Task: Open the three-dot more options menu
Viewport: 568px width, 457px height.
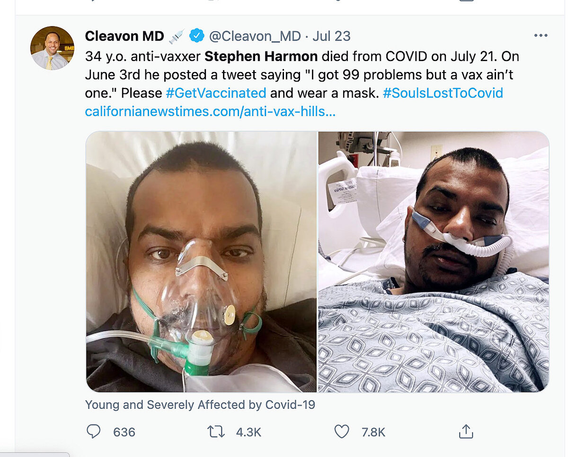Action: [540, 36]
